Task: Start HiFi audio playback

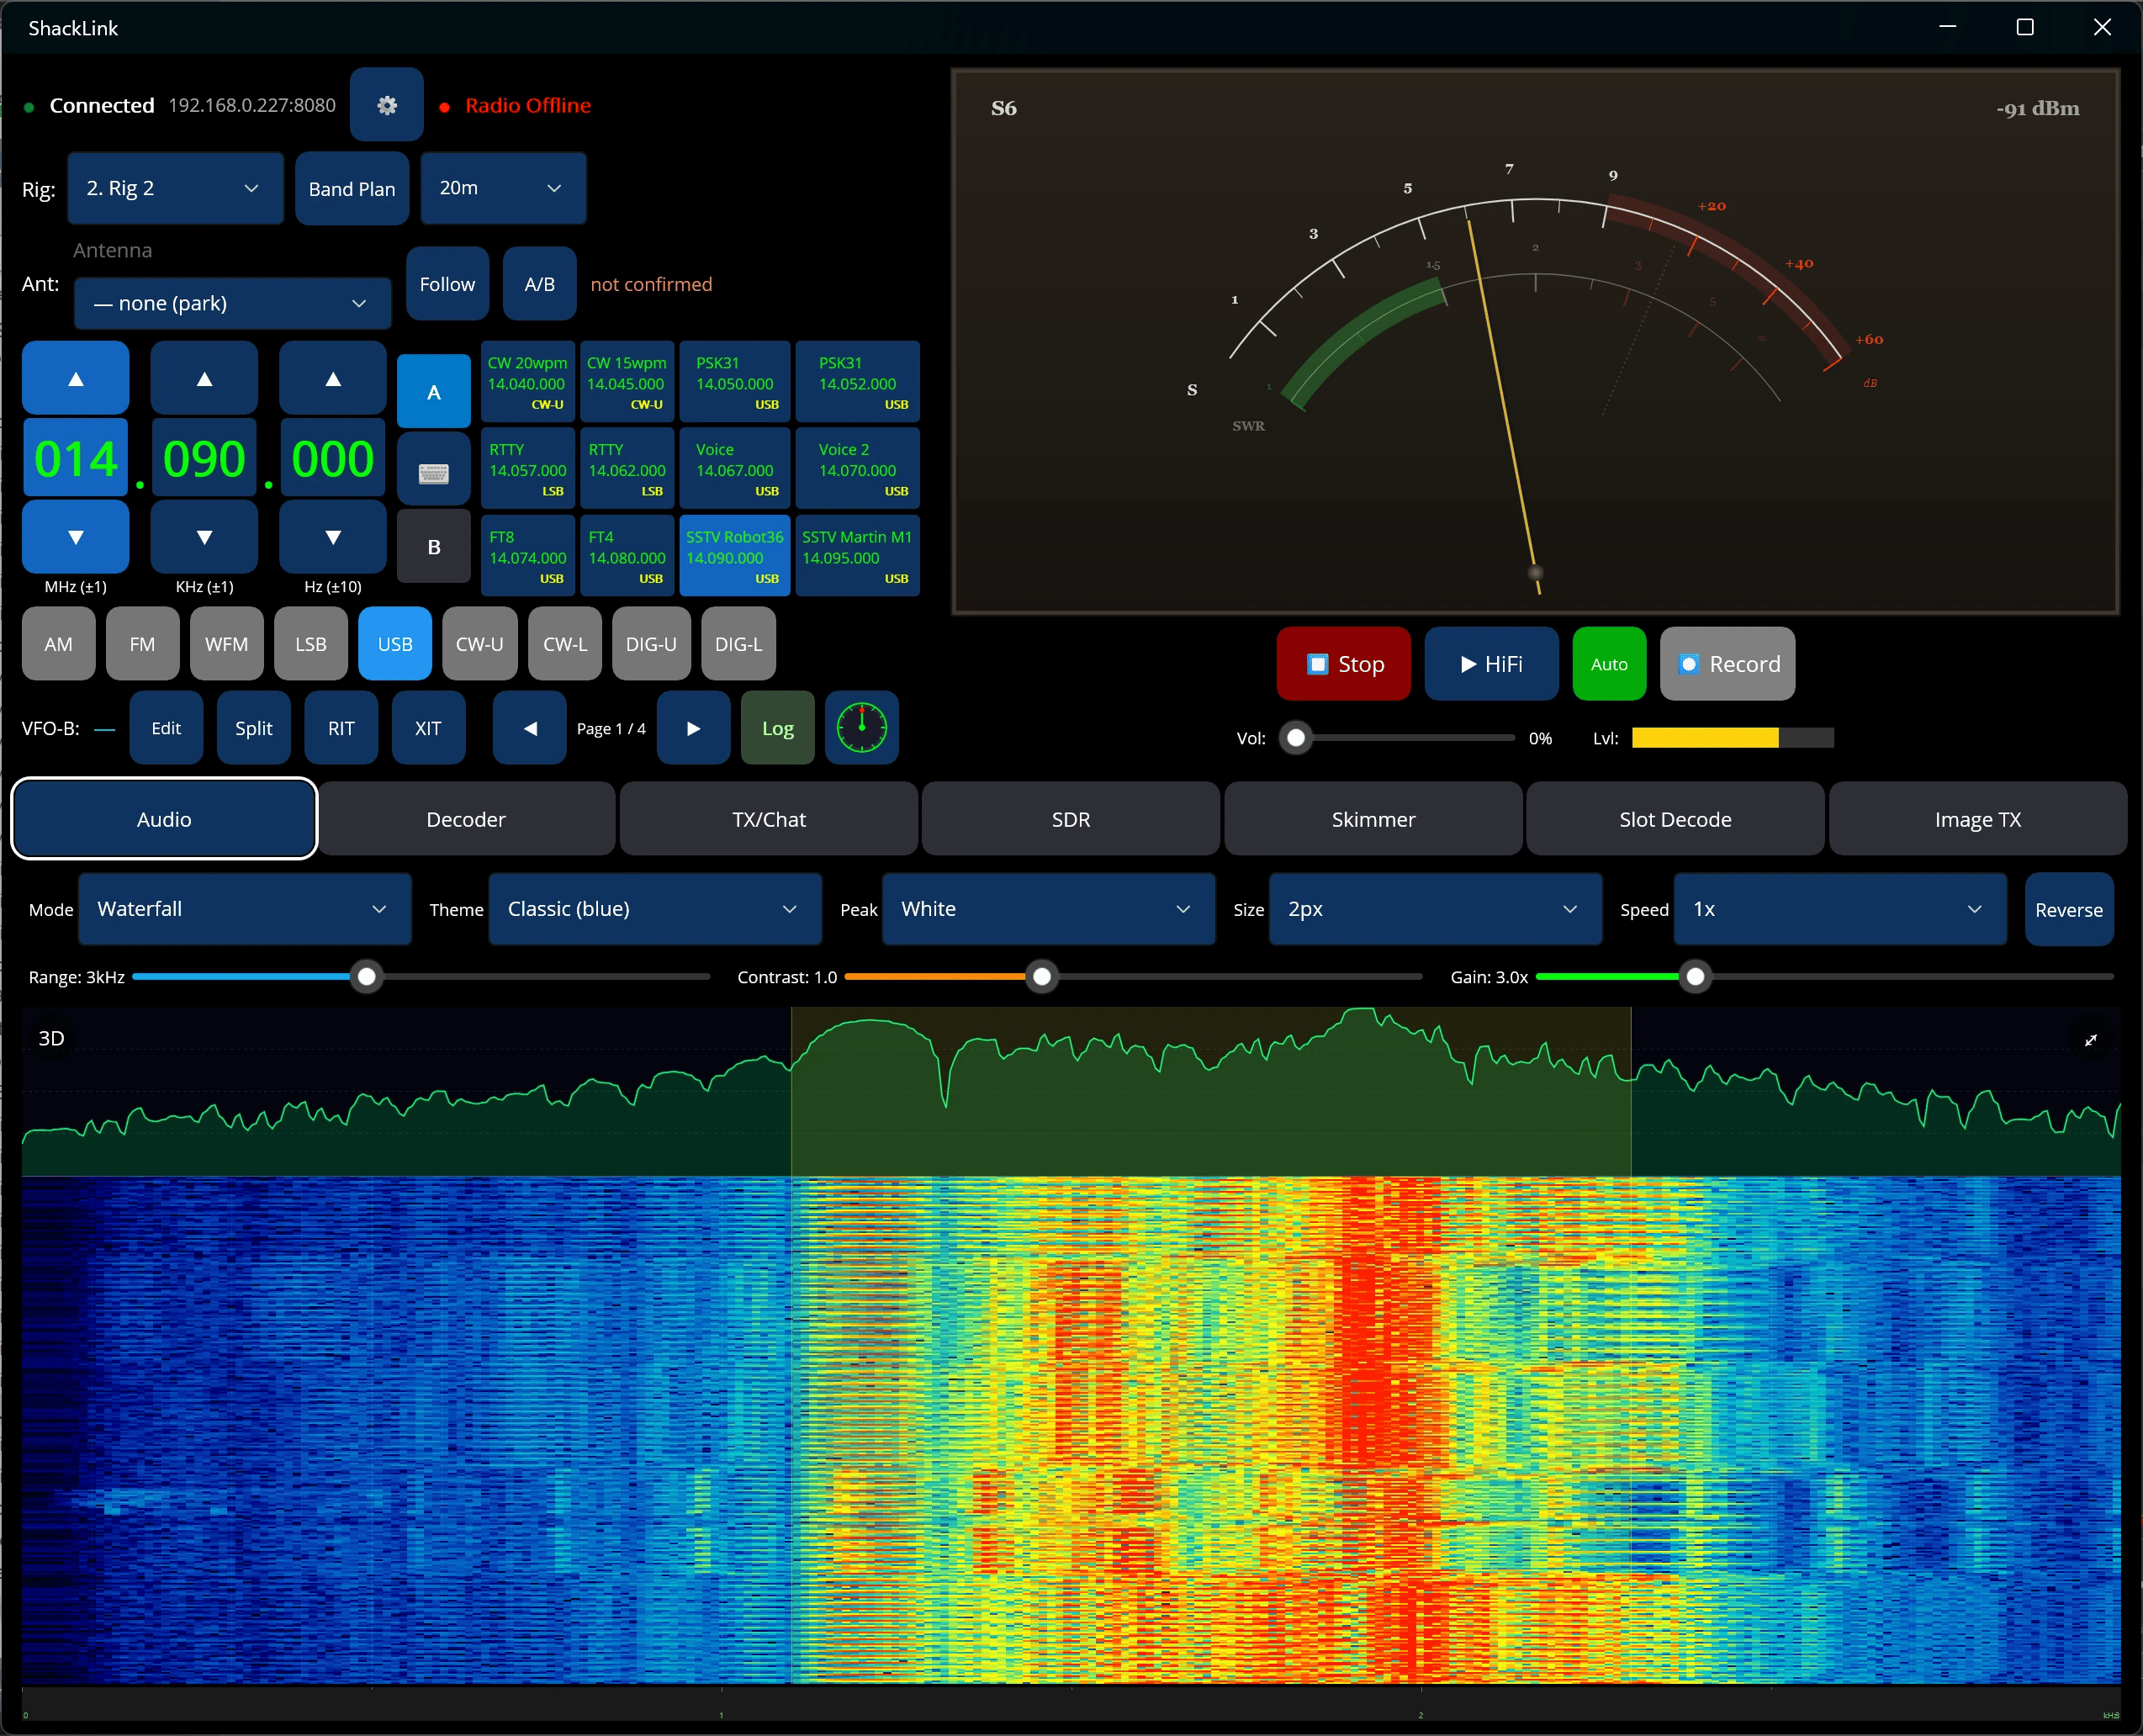Action: [x=1491, y=664]
